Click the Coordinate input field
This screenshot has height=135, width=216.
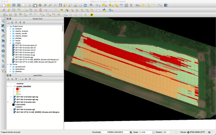click(x=115, y=132)
